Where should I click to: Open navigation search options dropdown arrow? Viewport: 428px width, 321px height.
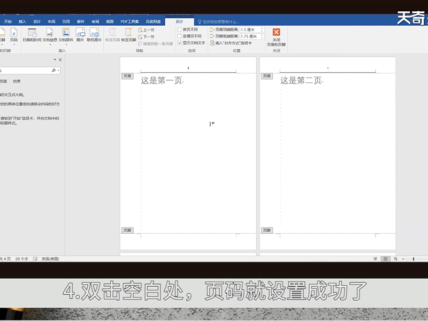click(58, 71)
